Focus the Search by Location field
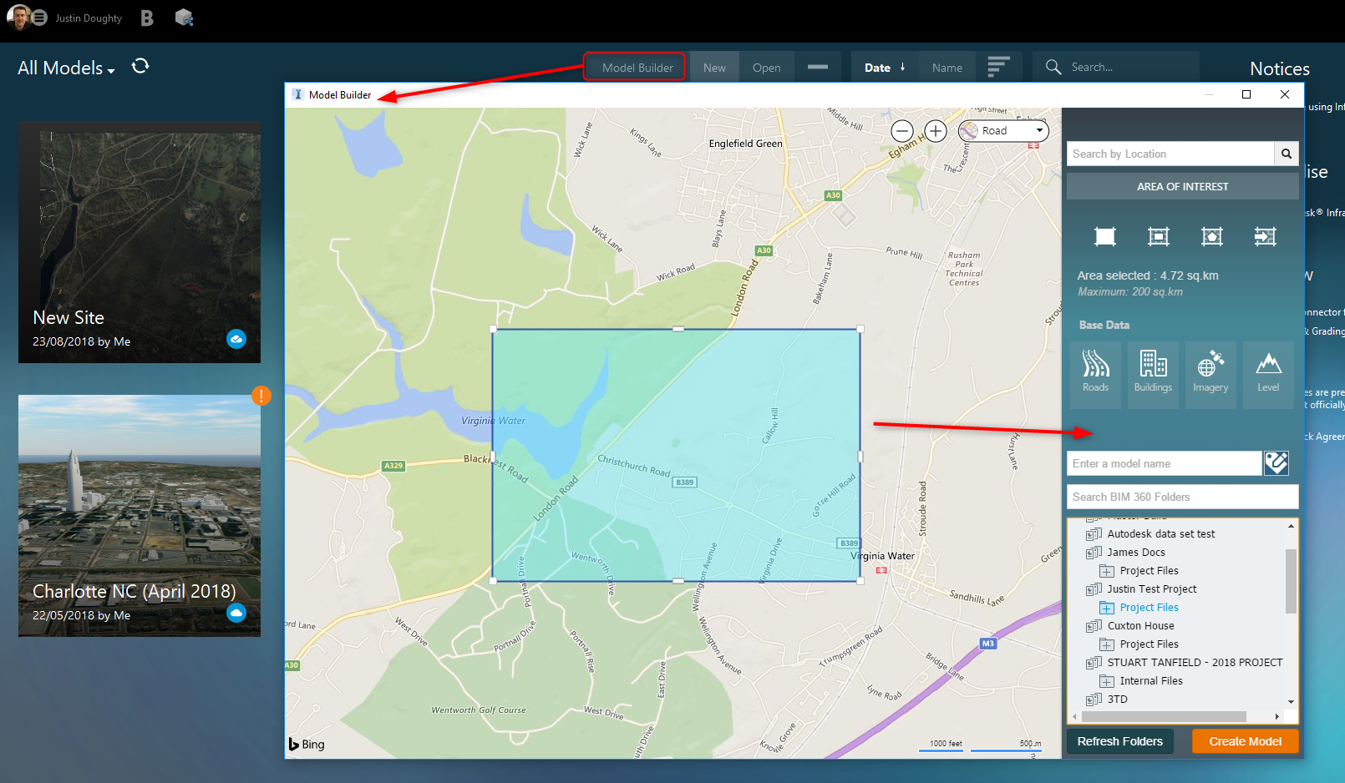The image size is (1345, 783). coord(1170,154)
